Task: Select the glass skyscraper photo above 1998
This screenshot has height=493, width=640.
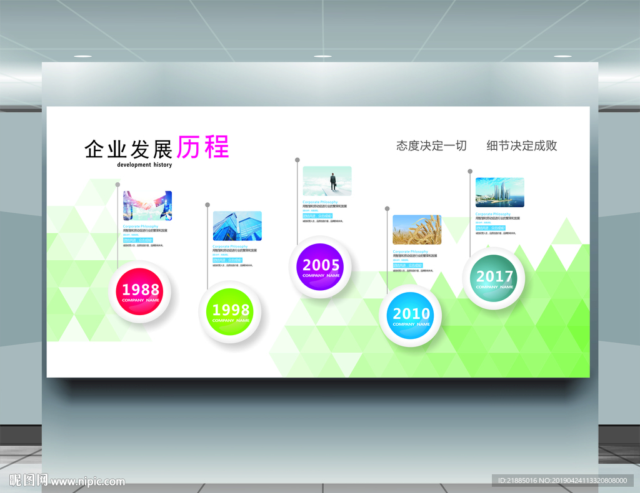Action: (237, 226)
